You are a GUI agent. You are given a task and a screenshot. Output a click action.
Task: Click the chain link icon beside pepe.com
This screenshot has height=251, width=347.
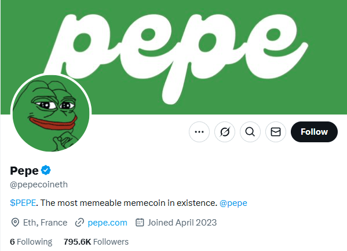[x=79, y=223]
